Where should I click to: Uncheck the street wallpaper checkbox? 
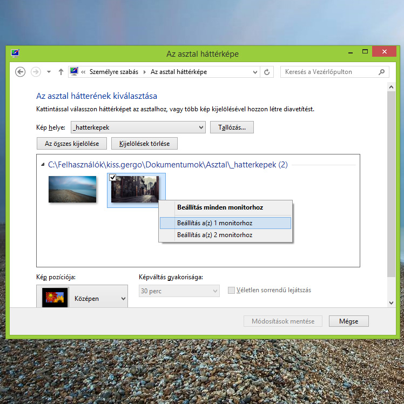[x=112, y=178]
